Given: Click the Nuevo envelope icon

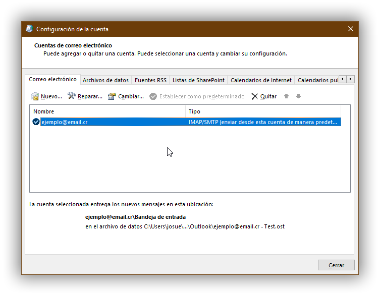Looking at the screenshot, I should tap(35, 96).
